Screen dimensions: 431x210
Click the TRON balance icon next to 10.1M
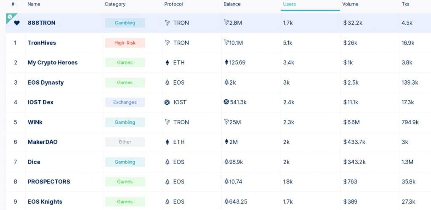click(226, 43)
